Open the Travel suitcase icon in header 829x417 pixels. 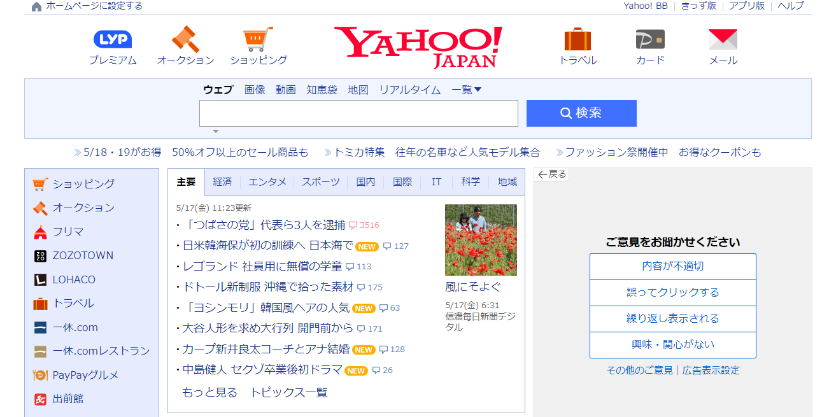(577, 39)
